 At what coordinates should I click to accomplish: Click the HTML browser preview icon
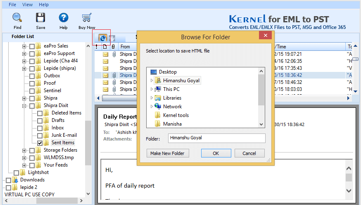pos(102,38)
